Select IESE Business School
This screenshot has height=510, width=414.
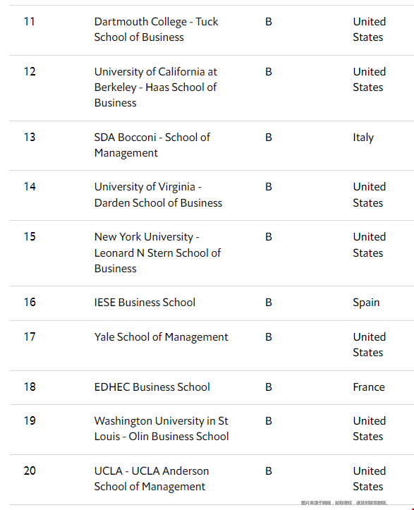tap(145, 303)
